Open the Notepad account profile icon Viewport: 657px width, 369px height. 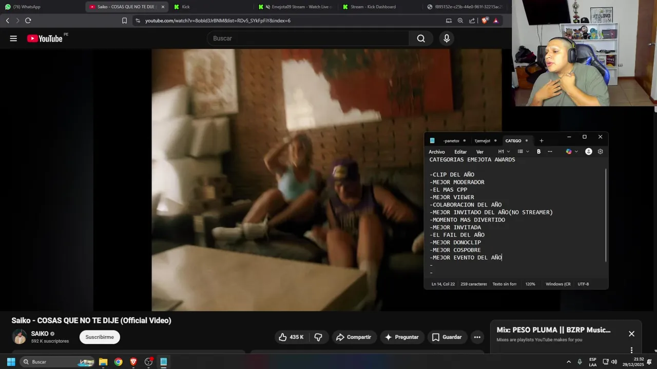point(589,152)
